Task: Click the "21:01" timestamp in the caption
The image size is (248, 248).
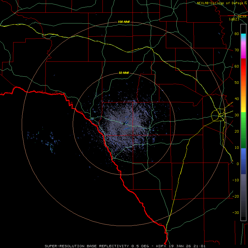Action: [x=200, y=246]
